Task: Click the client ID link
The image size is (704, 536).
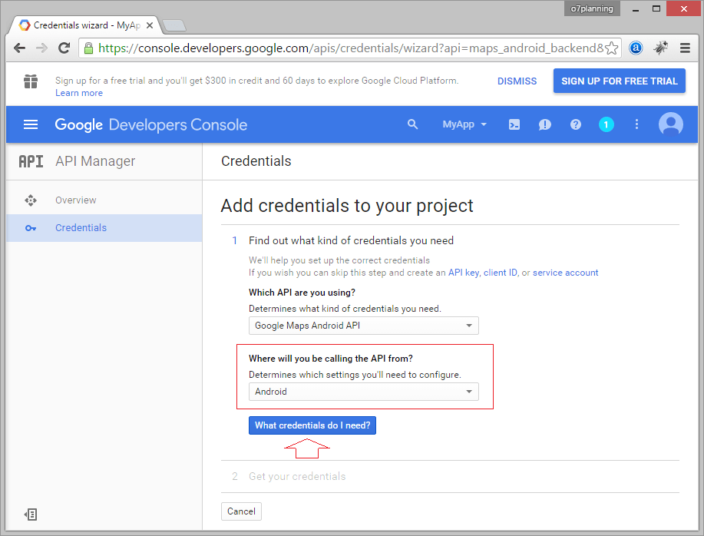Action: [500, 273]
